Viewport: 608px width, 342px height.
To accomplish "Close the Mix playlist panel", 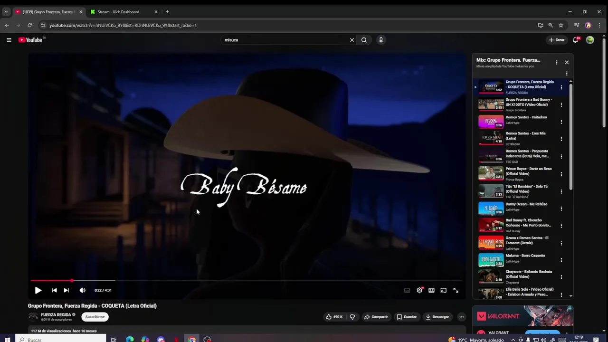I will [567, 62].
